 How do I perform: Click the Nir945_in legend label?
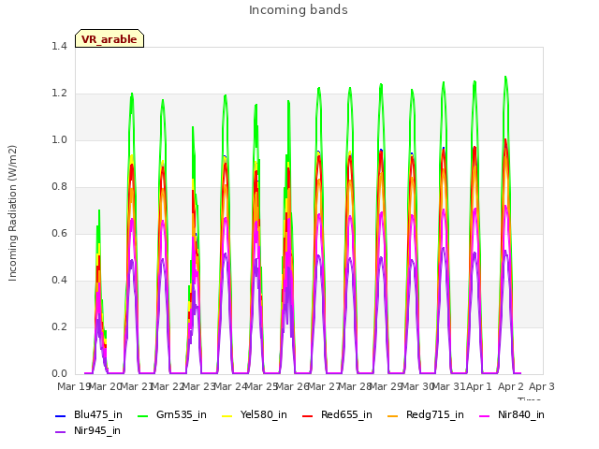coord(97,430)
